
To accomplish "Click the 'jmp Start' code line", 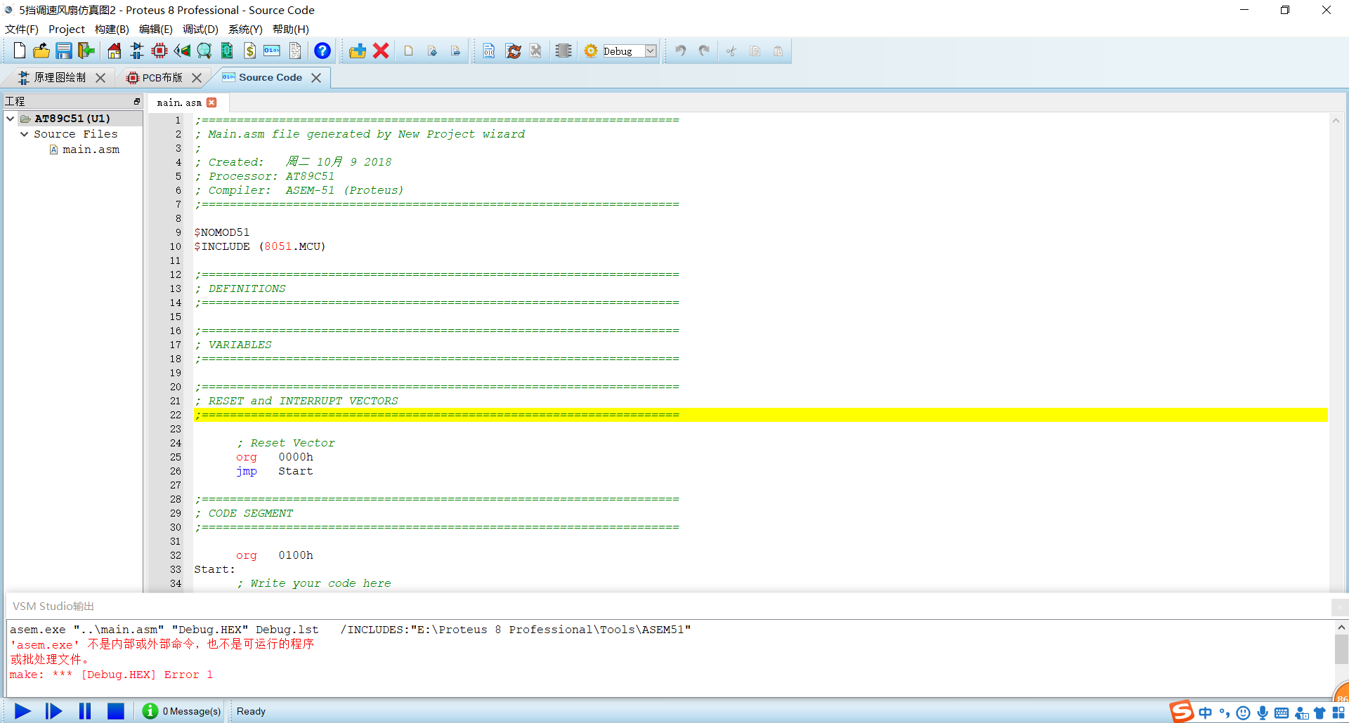I will 274,471.
